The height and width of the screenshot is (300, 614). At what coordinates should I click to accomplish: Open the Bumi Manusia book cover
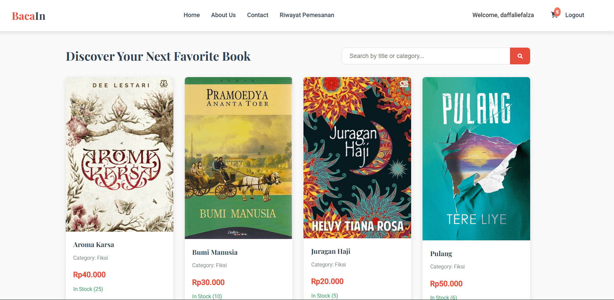click(238, 158)
